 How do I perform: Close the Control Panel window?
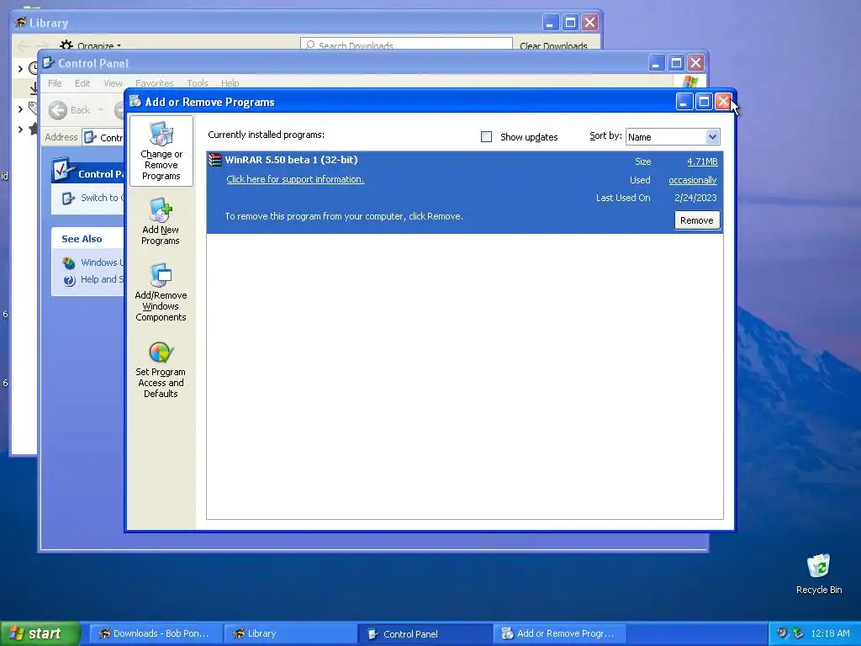click(x=695, y=62)
